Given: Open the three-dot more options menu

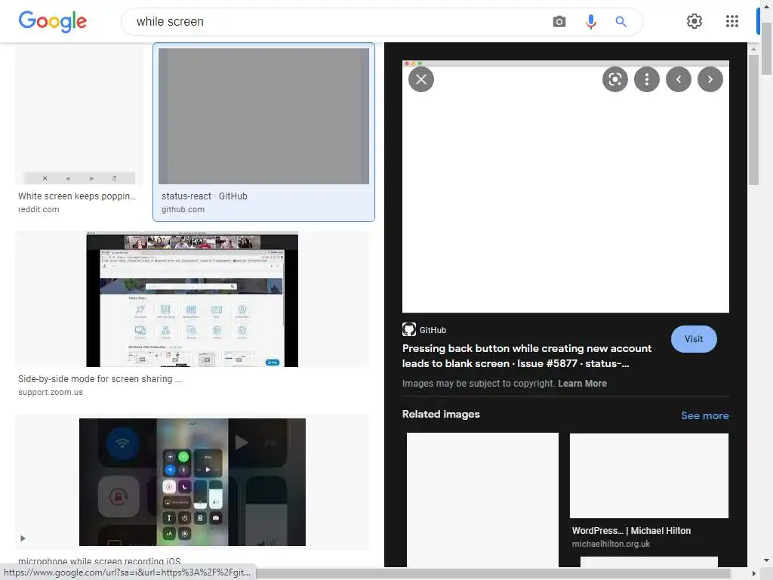Looking at the screenshot, I should click(647, 79).
